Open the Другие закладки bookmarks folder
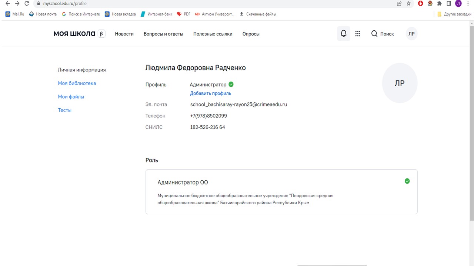This screenshot has width=474, height=266. (x=454, y=14)
